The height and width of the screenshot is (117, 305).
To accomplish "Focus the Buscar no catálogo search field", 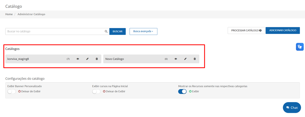I will pyautogui.click(x=55, y=31).
